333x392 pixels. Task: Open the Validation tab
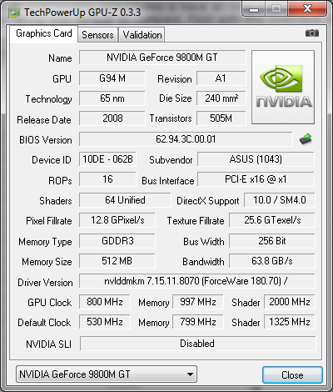pos(142,35)
